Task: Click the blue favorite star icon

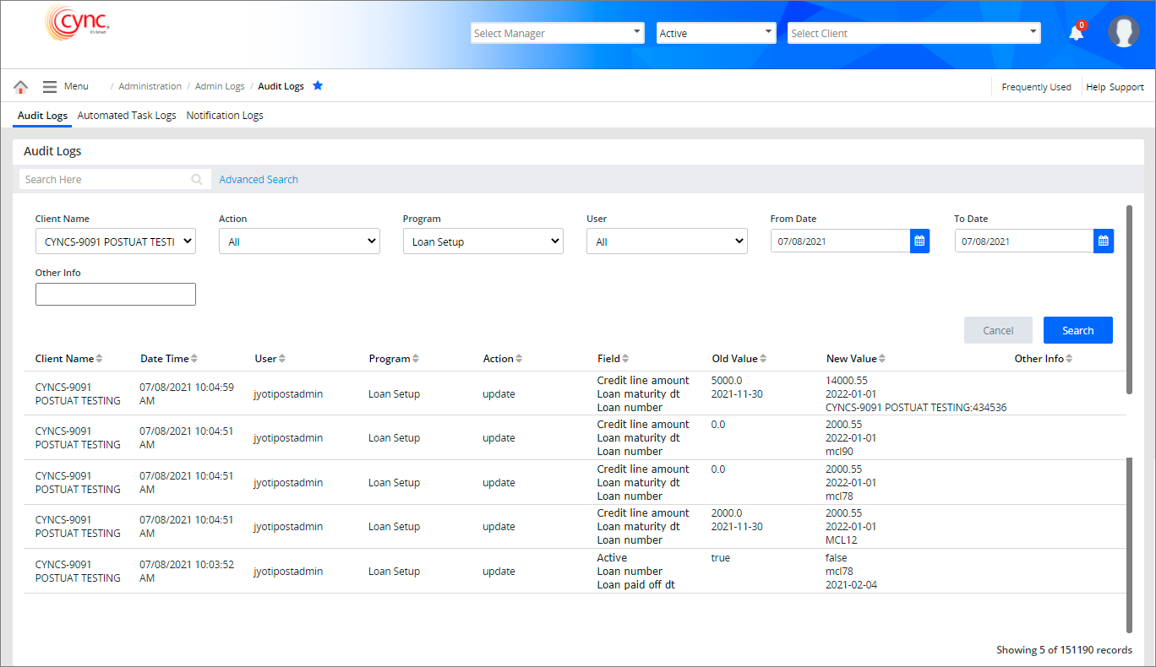Action: 318,85
